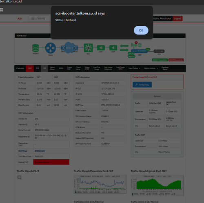Click the ACIS logo link
204x203 pixels.
click(20, 18)
